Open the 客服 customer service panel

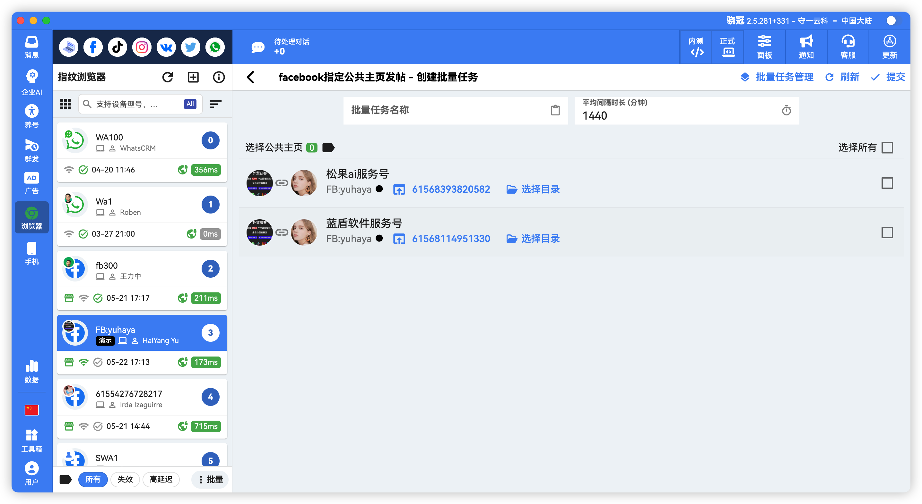pos(848,47)
